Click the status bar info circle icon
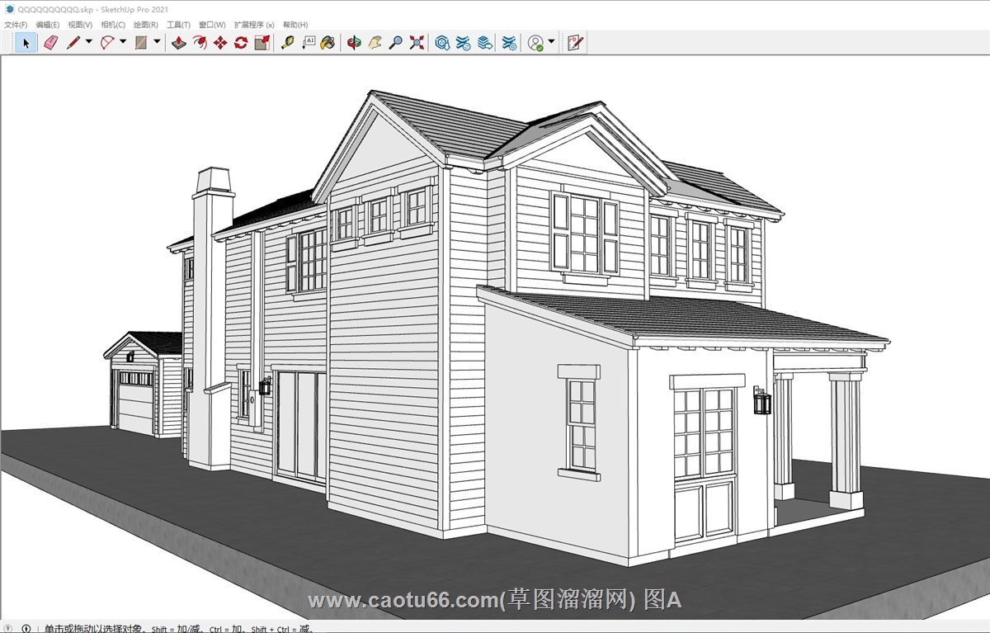The image size is (990, 633). [x=26, y=628]
